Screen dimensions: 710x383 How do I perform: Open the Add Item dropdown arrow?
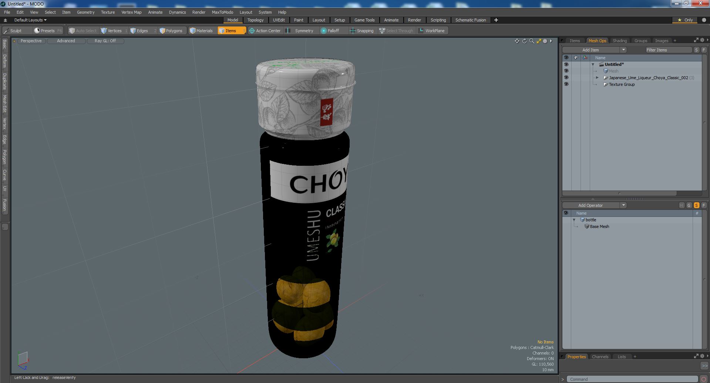[x=623, y=50]
